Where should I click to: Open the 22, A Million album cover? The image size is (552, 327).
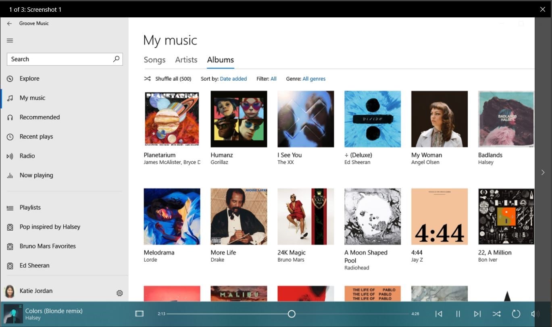coord(506,217)
